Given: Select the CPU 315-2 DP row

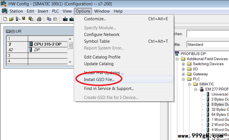Looking at the screenshot, I should (x=37, y=44).
